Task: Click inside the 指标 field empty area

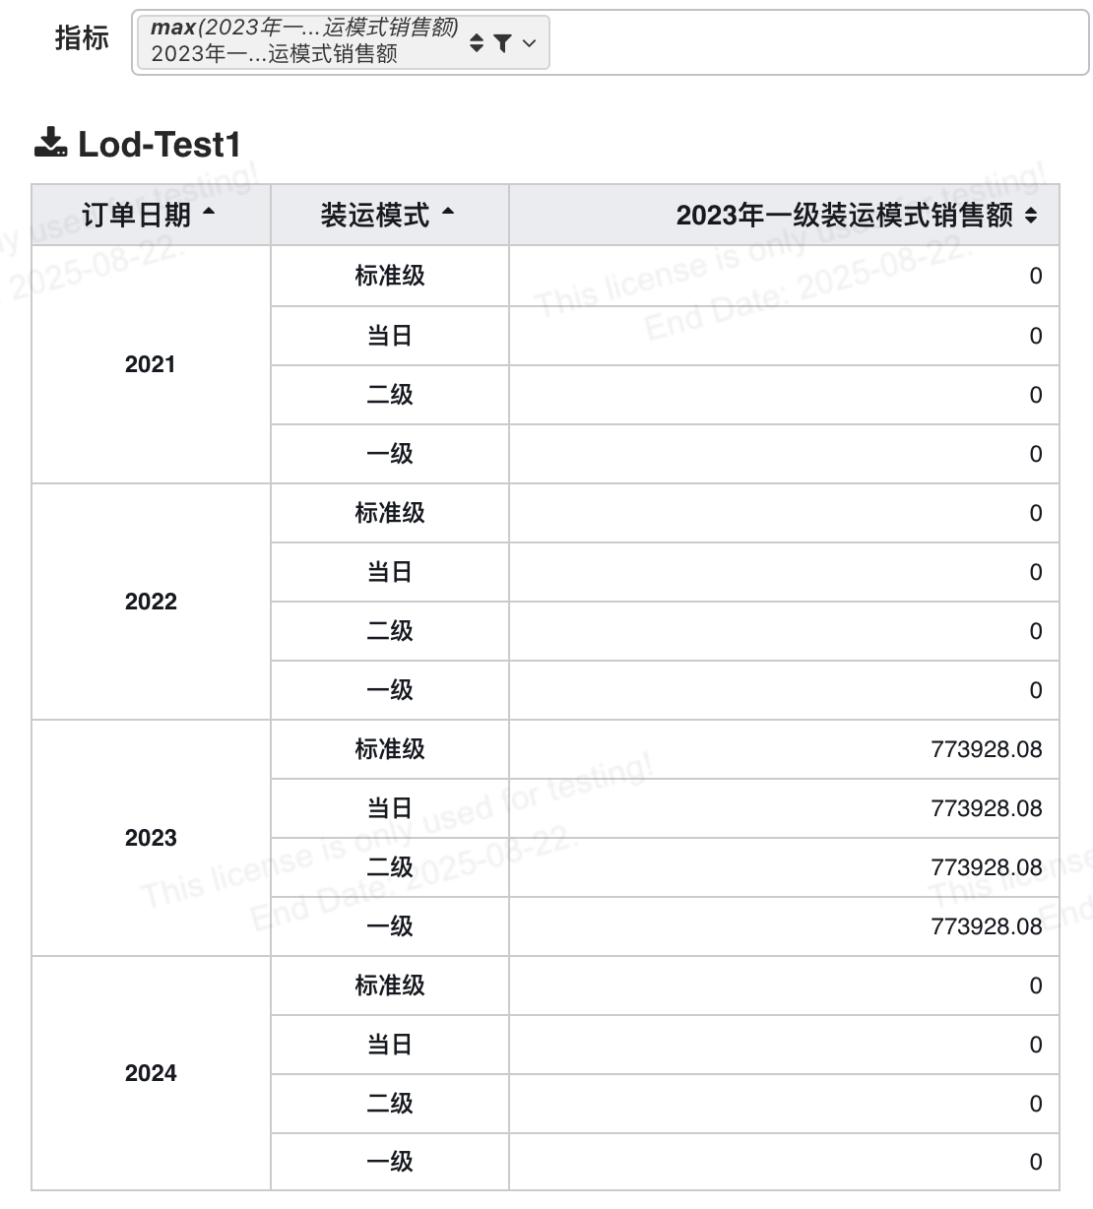Action: click(x=817, y=42)
